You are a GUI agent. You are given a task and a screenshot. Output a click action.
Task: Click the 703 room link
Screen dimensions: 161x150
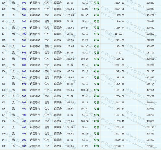pos(24,28)
